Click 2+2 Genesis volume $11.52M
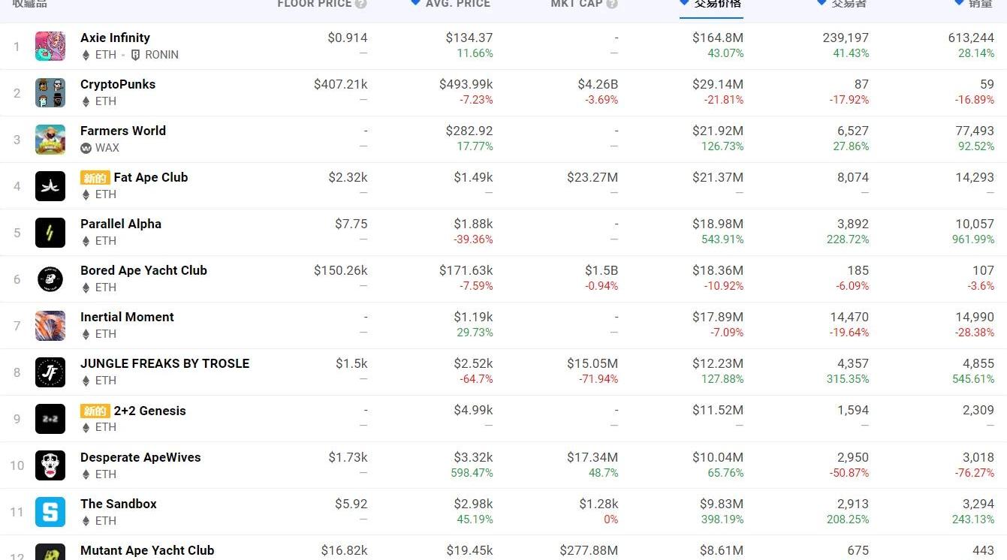This screenshot has width=1007, height=560. 718,411
